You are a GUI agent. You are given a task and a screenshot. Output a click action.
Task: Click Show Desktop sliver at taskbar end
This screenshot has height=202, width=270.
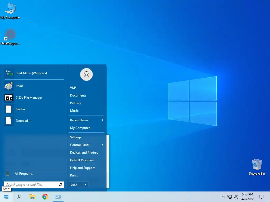click(269, 197)
